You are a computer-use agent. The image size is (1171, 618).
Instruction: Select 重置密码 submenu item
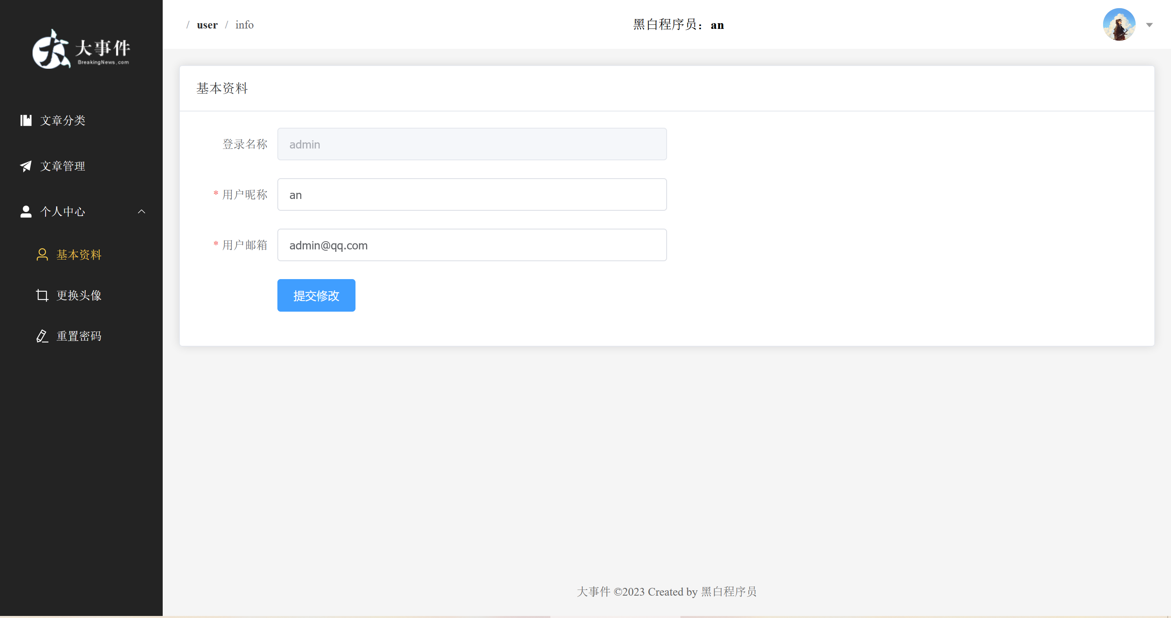79,336
